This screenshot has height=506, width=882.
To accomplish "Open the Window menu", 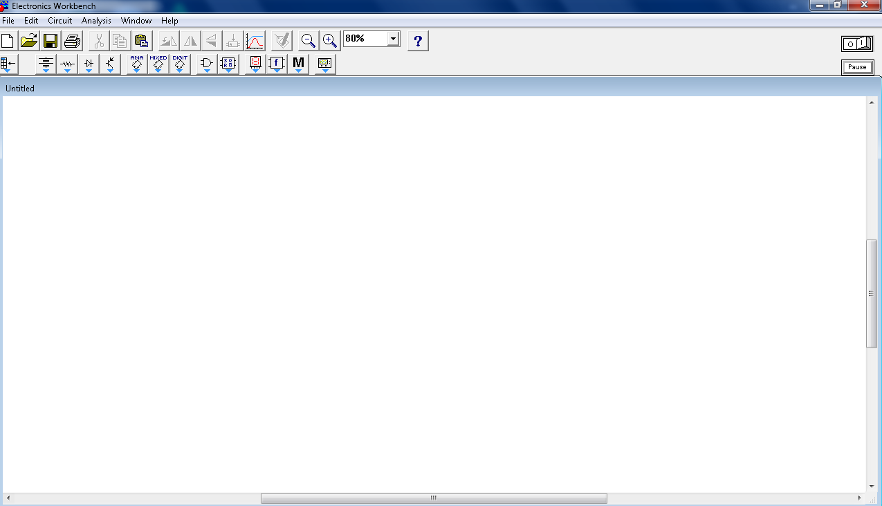I will coord(136,21).
